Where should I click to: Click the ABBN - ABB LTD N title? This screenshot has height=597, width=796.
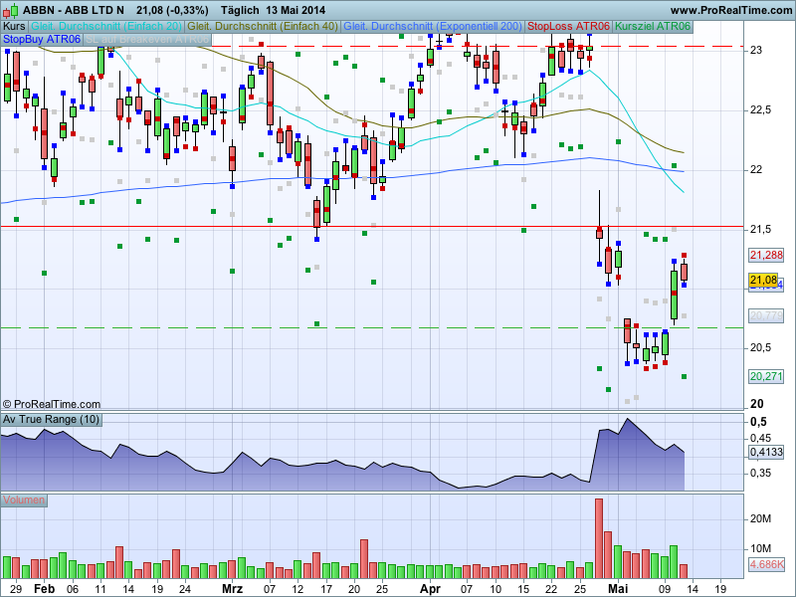(x=74, y=10)
